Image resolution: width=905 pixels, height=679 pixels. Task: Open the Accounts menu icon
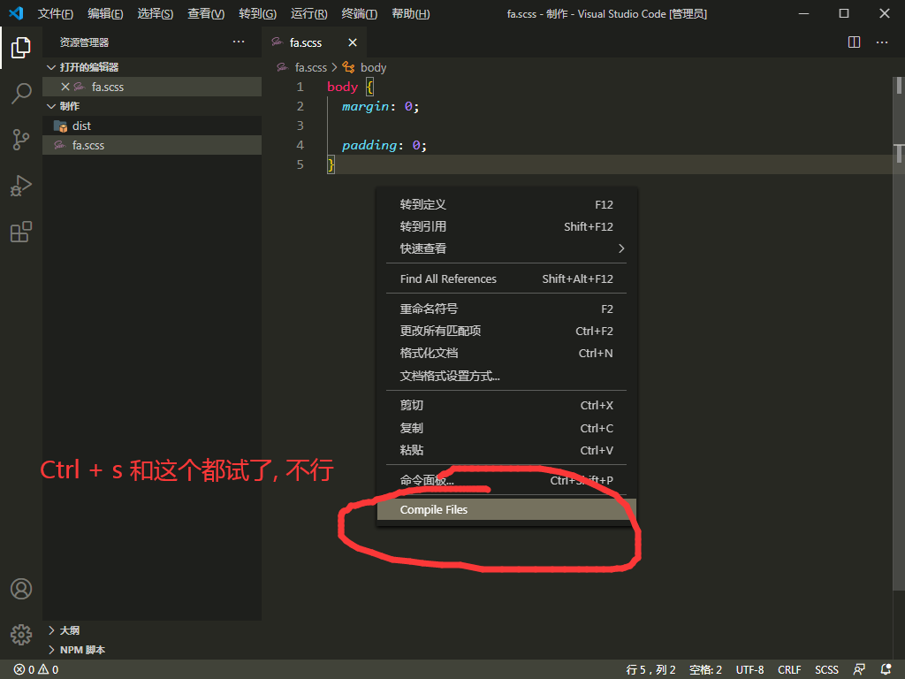point(21,589)
